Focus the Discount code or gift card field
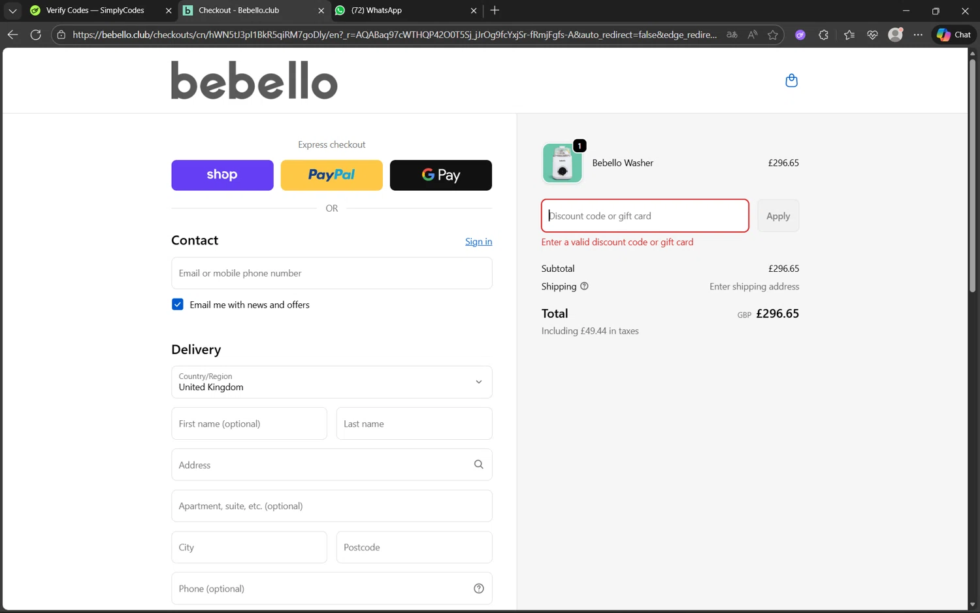Viewport: 980px width, 613px height. point(645,216)
